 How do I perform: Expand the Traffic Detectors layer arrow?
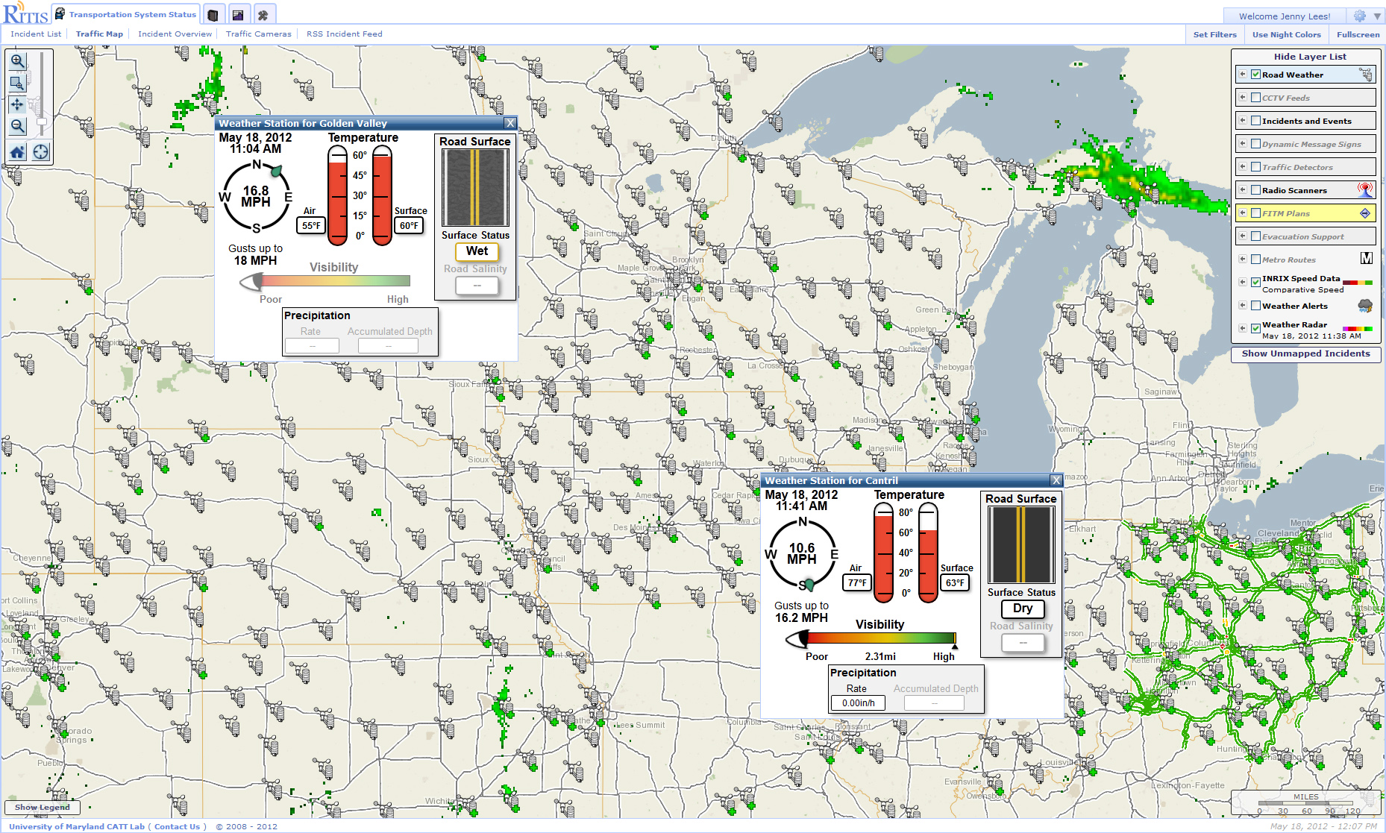[1243, 167]
